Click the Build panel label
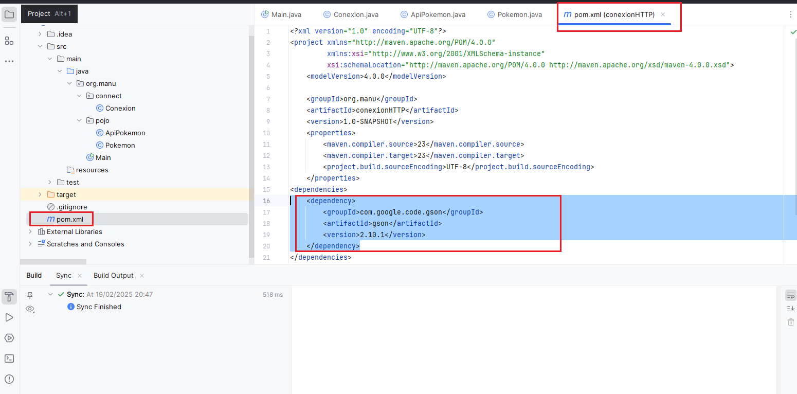The height and width of the screenshot is (394, 797). [x=34, y=276]
